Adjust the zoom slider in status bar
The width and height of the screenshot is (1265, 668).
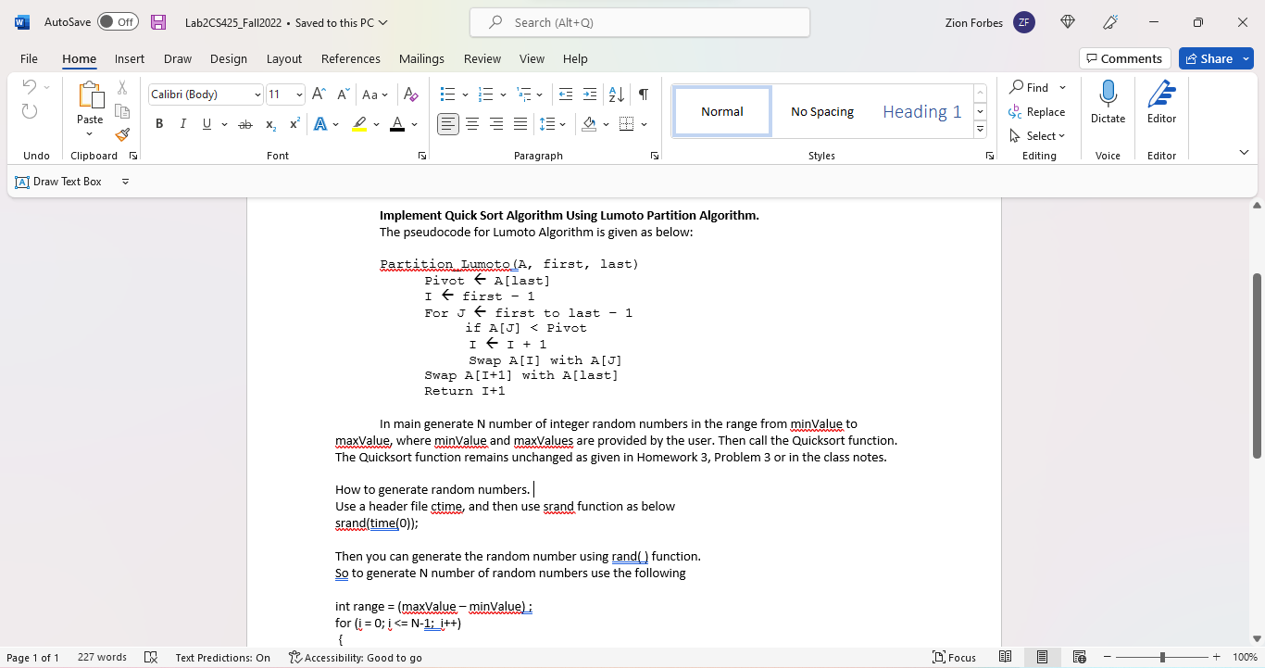coord(1162,657)
